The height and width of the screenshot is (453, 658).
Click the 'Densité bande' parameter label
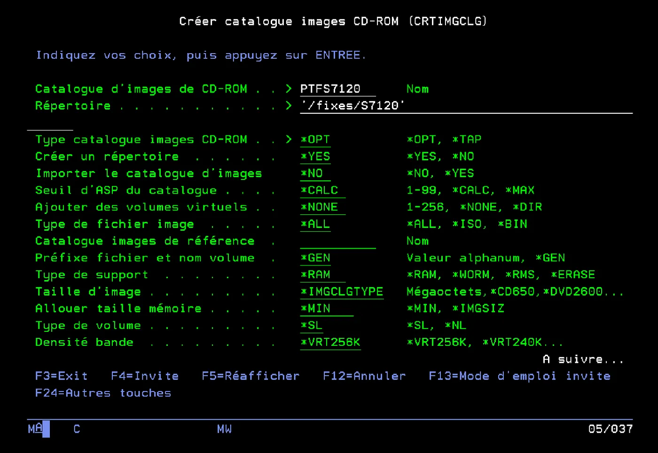pyautogui.click(x=84, y=343)
